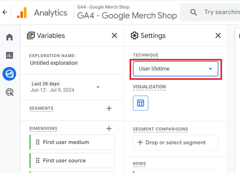Close the Variables panel
The image size is (240, 173).
(x=114, y=36)
